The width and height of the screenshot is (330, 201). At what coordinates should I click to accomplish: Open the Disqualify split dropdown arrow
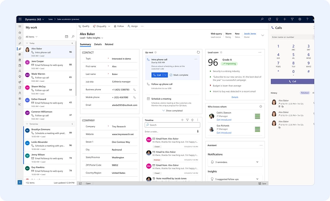[109, 26]
